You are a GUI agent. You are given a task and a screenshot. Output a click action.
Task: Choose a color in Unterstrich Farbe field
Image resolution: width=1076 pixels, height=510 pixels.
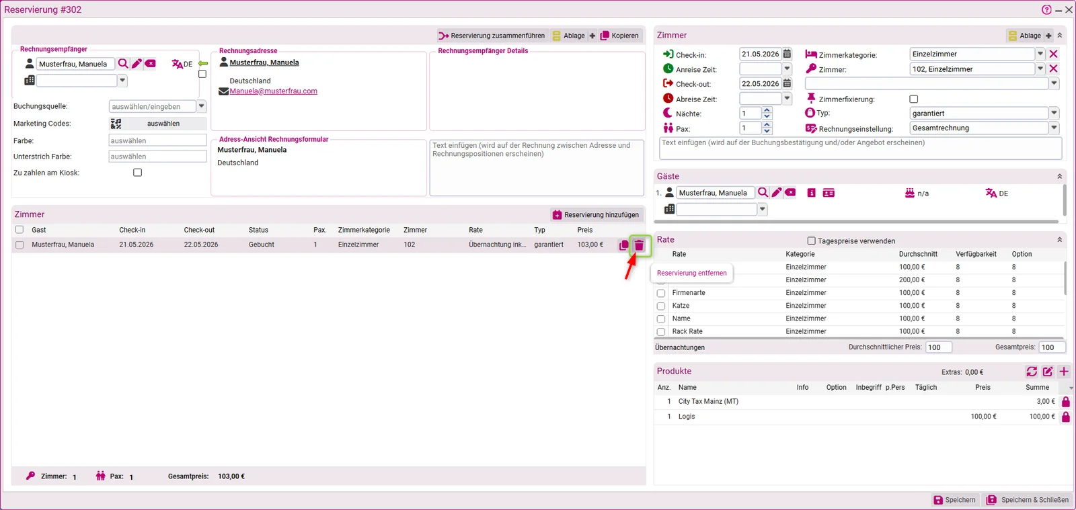(x=158, y=157)
